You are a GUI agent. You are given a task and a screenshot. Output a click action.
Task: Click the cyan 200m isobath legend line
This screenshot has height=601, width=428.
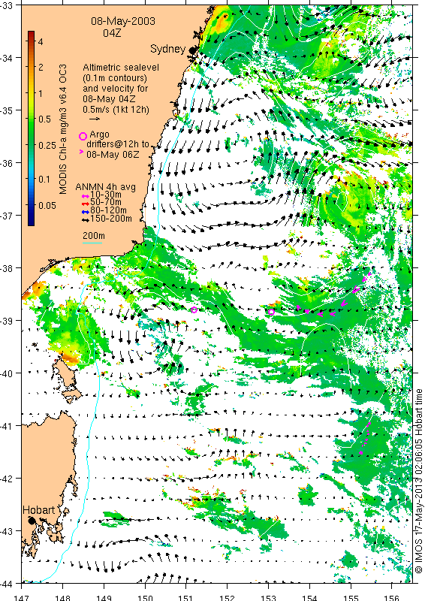point(92,243)
